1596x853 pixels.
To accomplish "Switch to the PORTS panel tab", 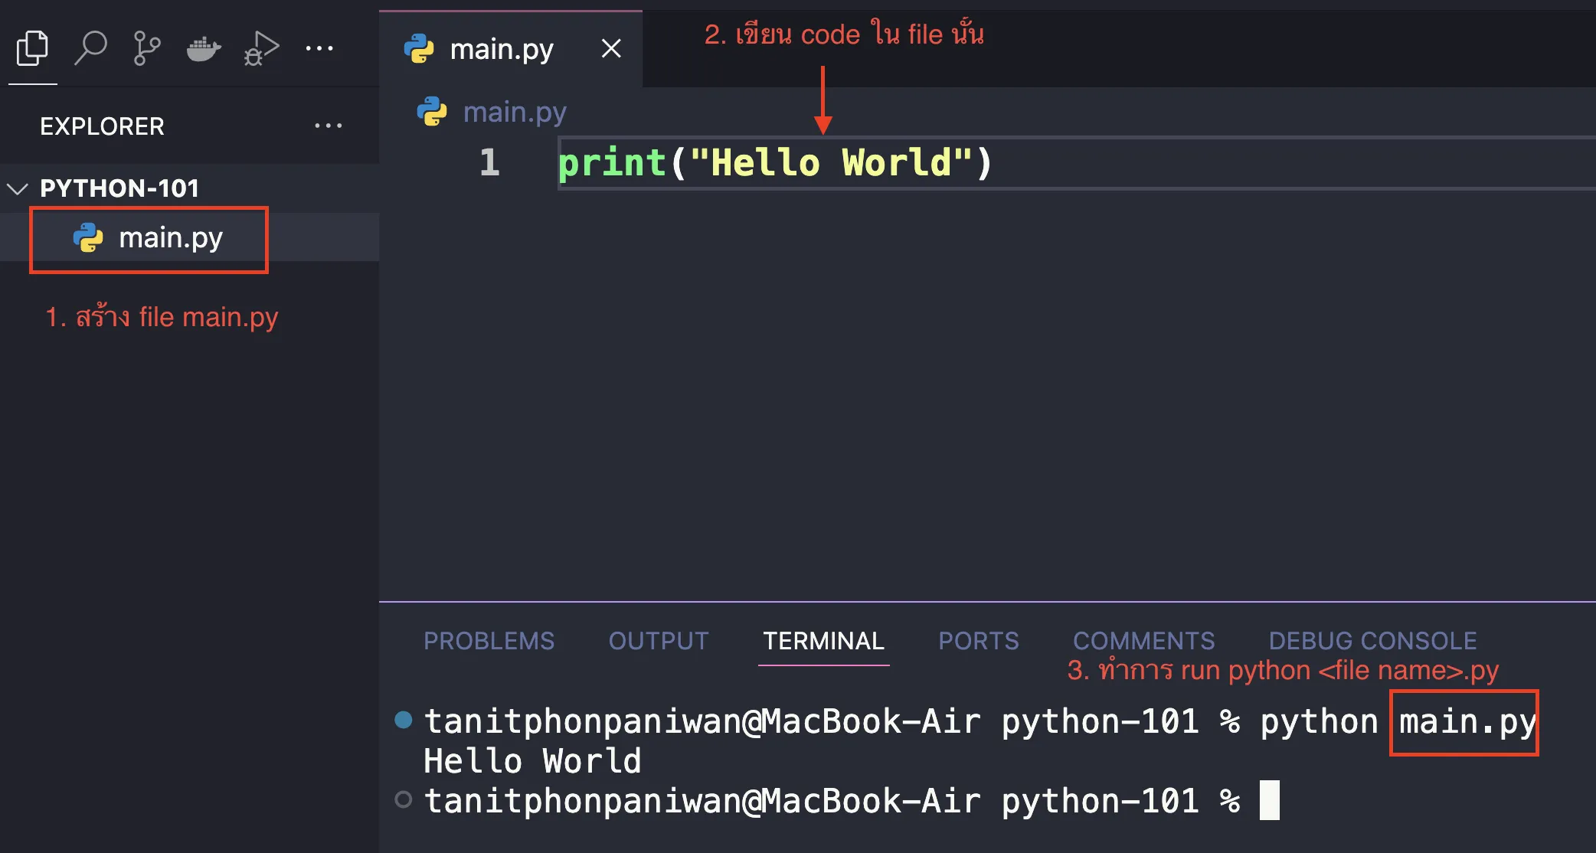I will point(979,641).
